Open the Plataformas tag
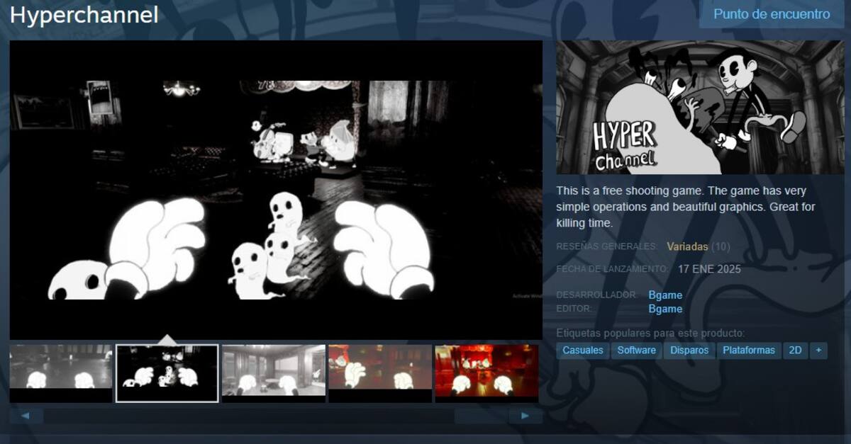 tap(749, 351)
